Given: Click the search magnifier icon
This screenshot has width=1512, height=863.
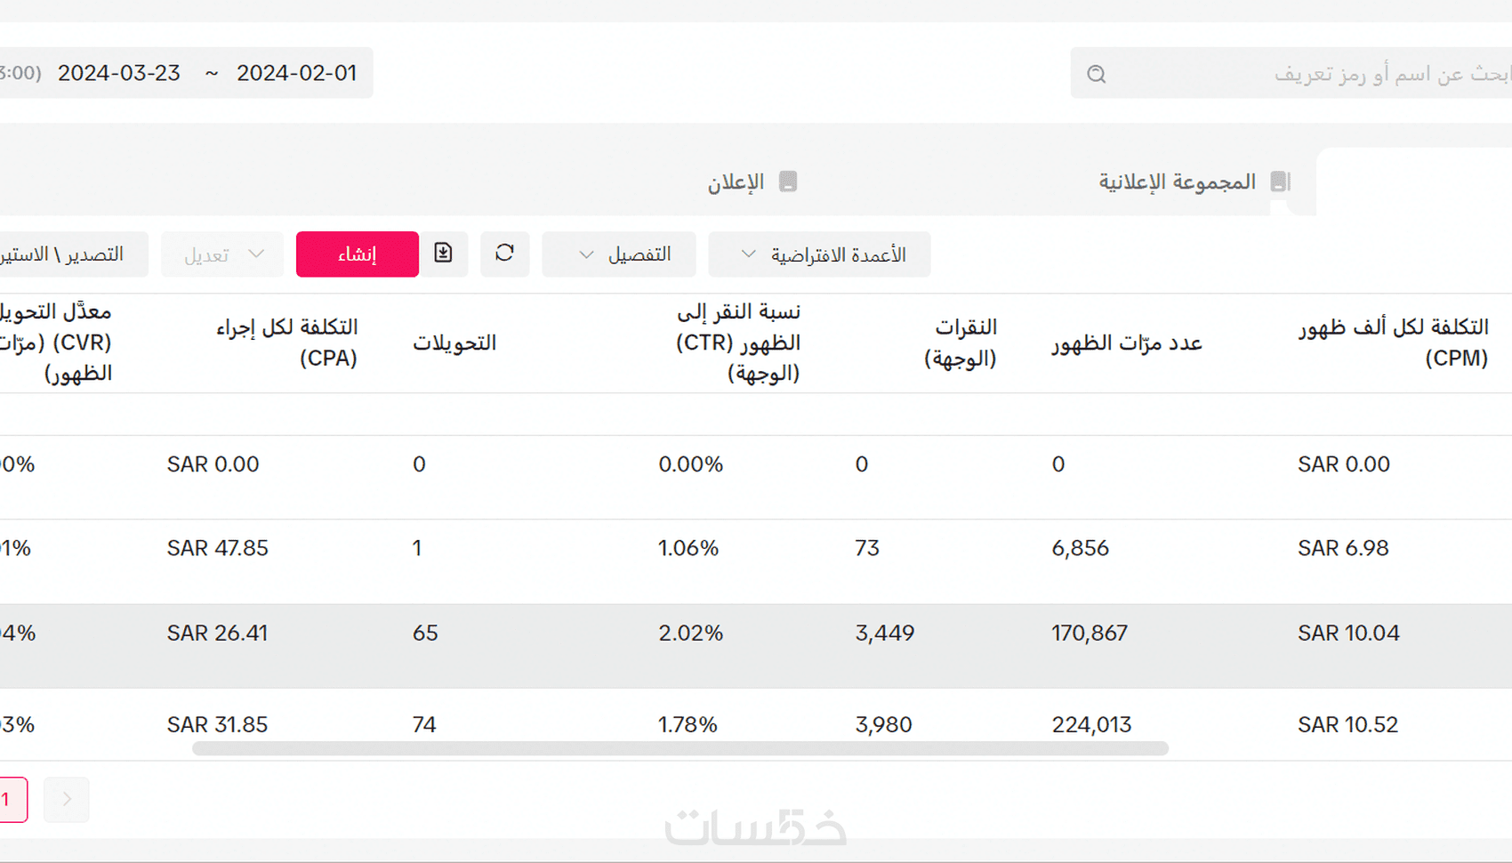Looking at the screenshot, I should pos(1096,74).
